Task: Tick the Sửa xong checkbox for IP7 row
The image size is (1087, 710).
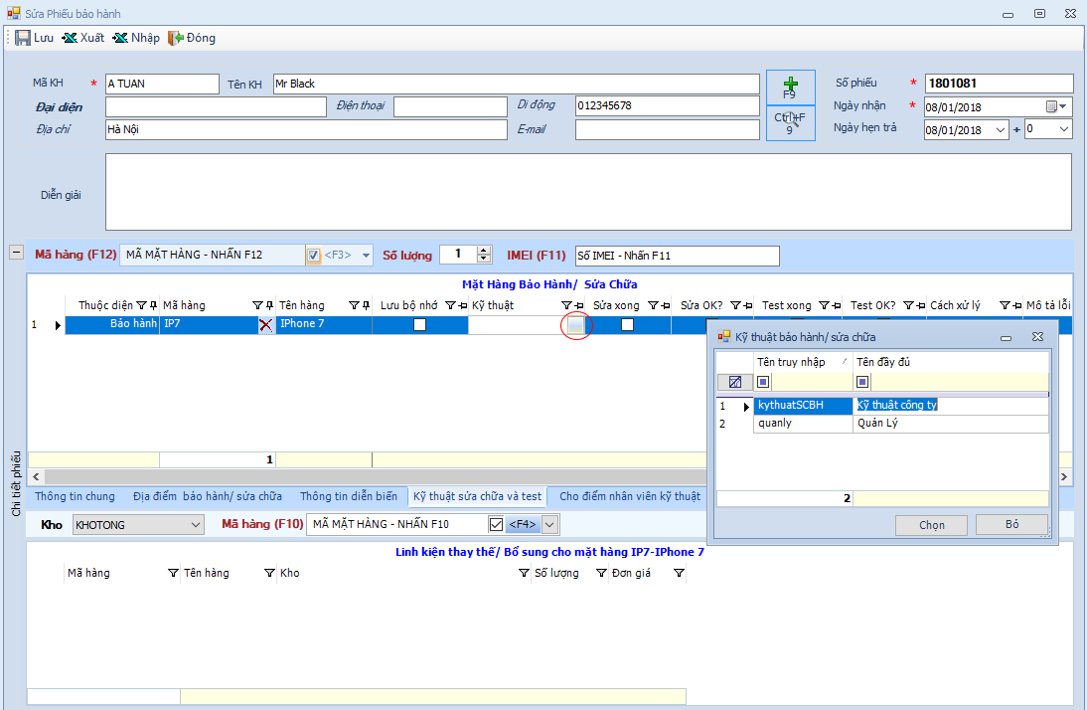Action: coord(627,325)
